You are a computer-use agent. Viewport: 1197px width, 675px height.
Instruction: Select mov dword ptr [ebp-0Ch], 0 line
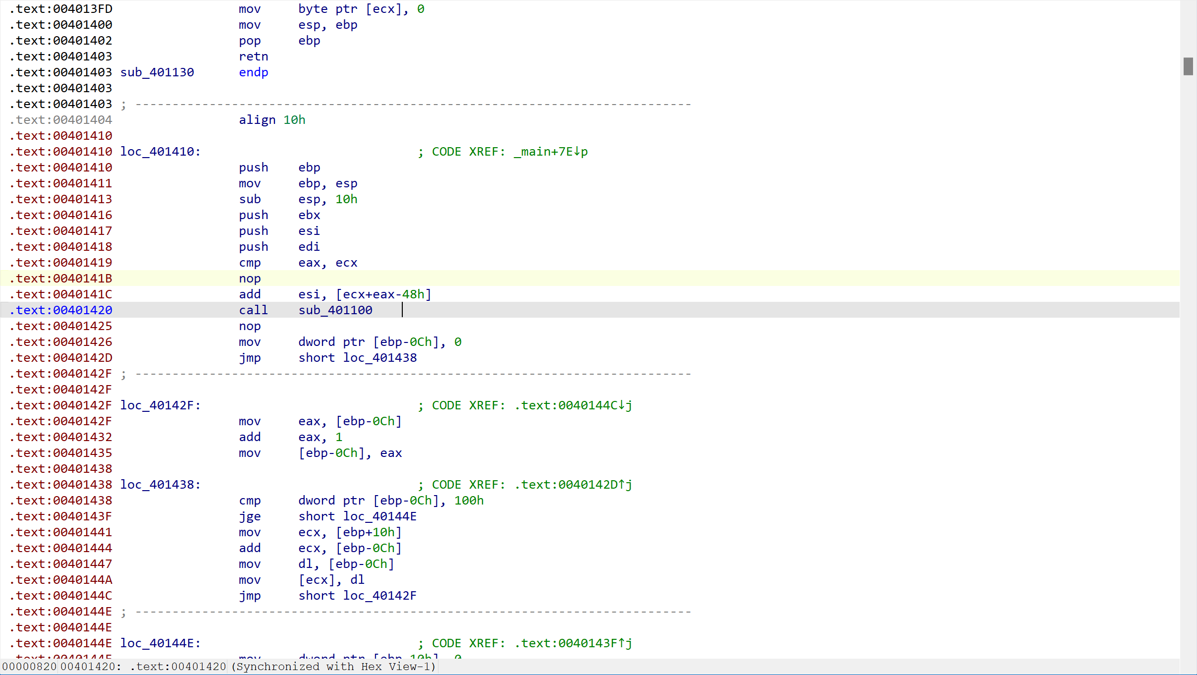tap(350, 342)
